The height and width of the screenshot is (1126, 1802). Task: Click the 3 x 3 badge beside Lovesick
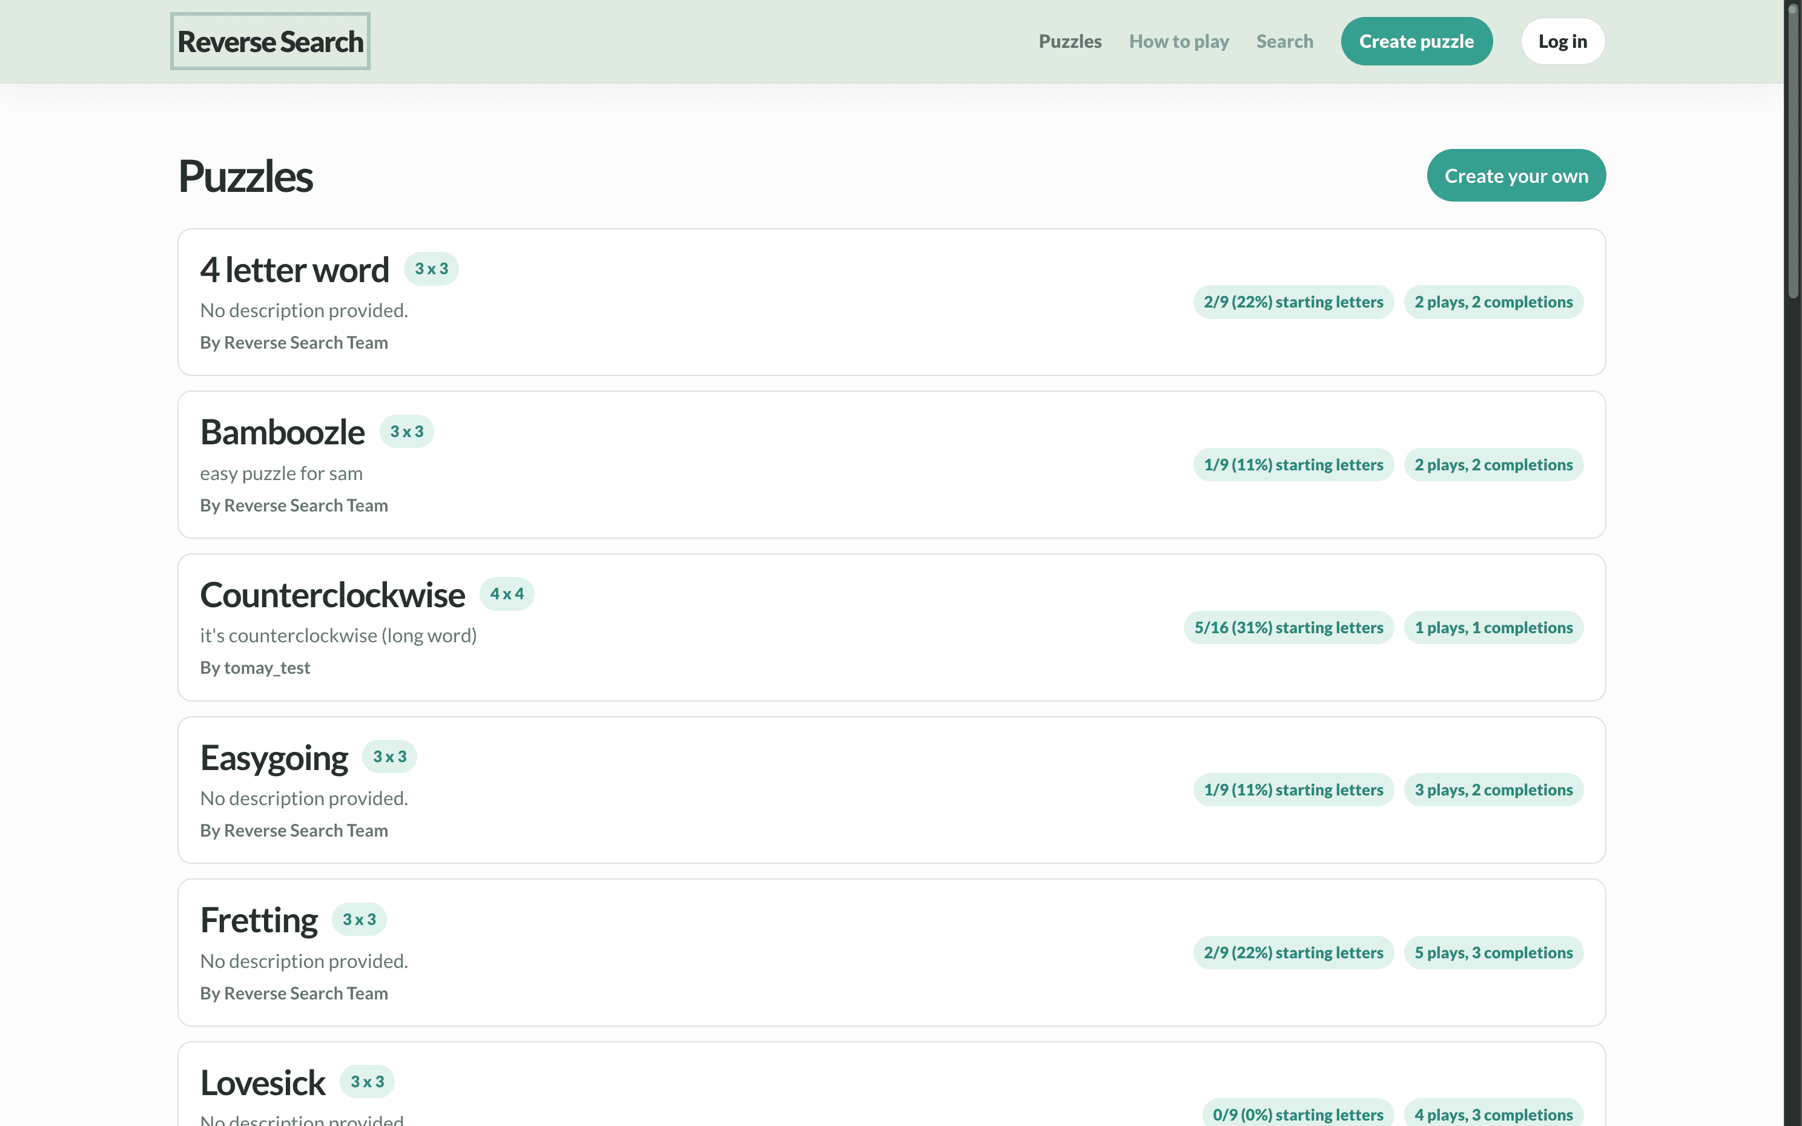point(367,1082)
